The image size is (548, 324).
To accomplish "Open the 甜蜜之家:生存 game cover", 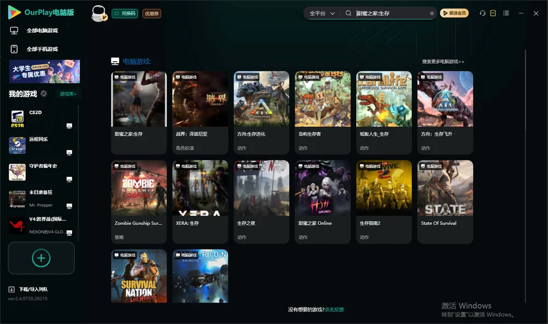I will [x=139, y=99].
